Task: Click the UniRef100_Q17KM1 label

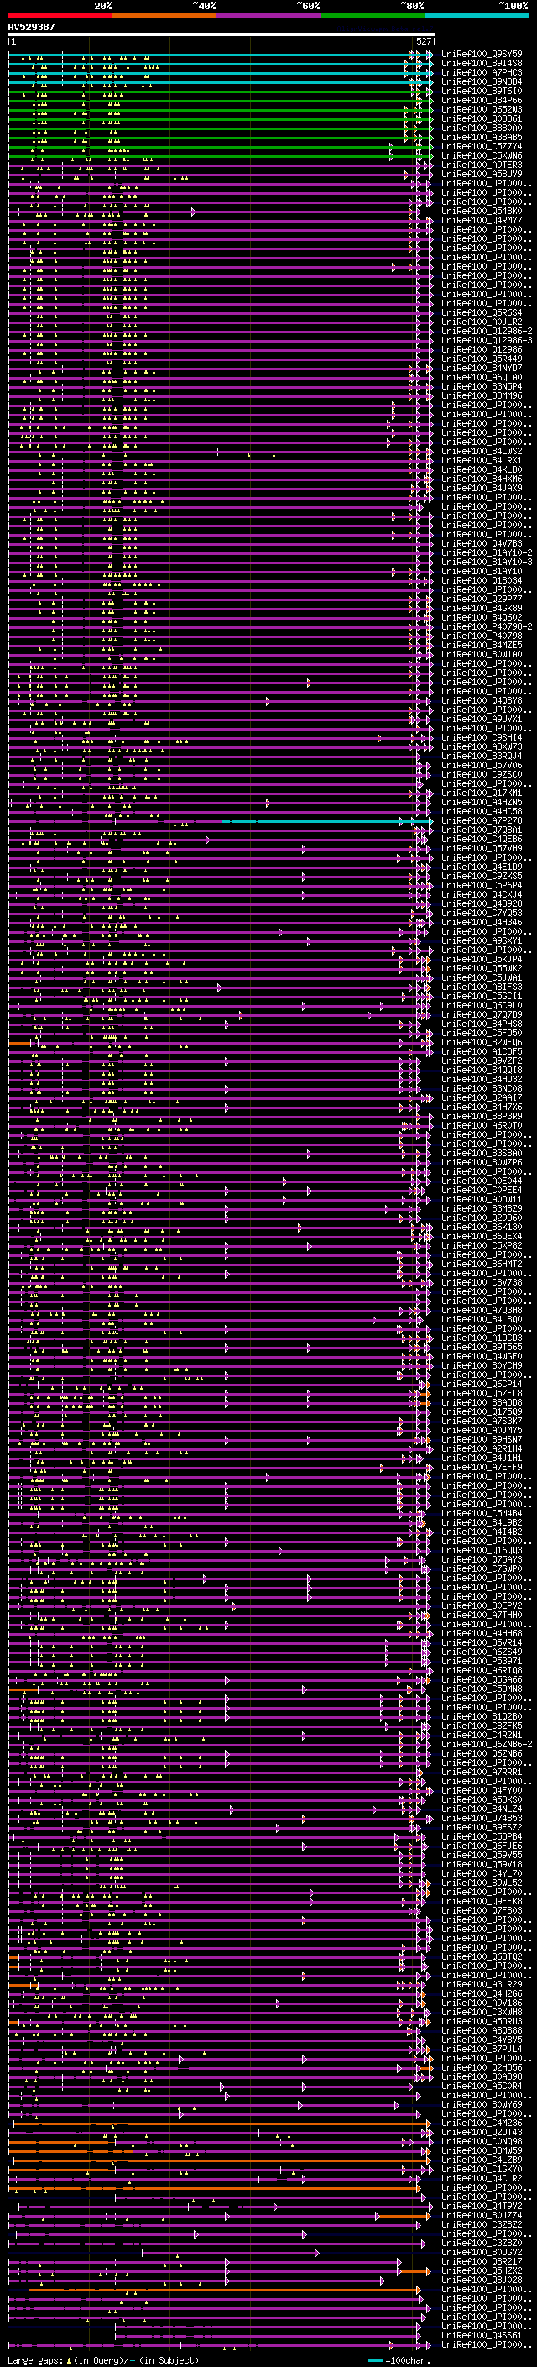Action: [x=482, y=793]
